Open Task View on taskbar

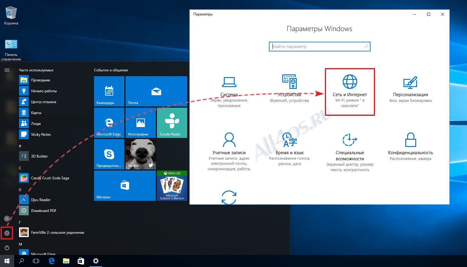tap(36, 261)
